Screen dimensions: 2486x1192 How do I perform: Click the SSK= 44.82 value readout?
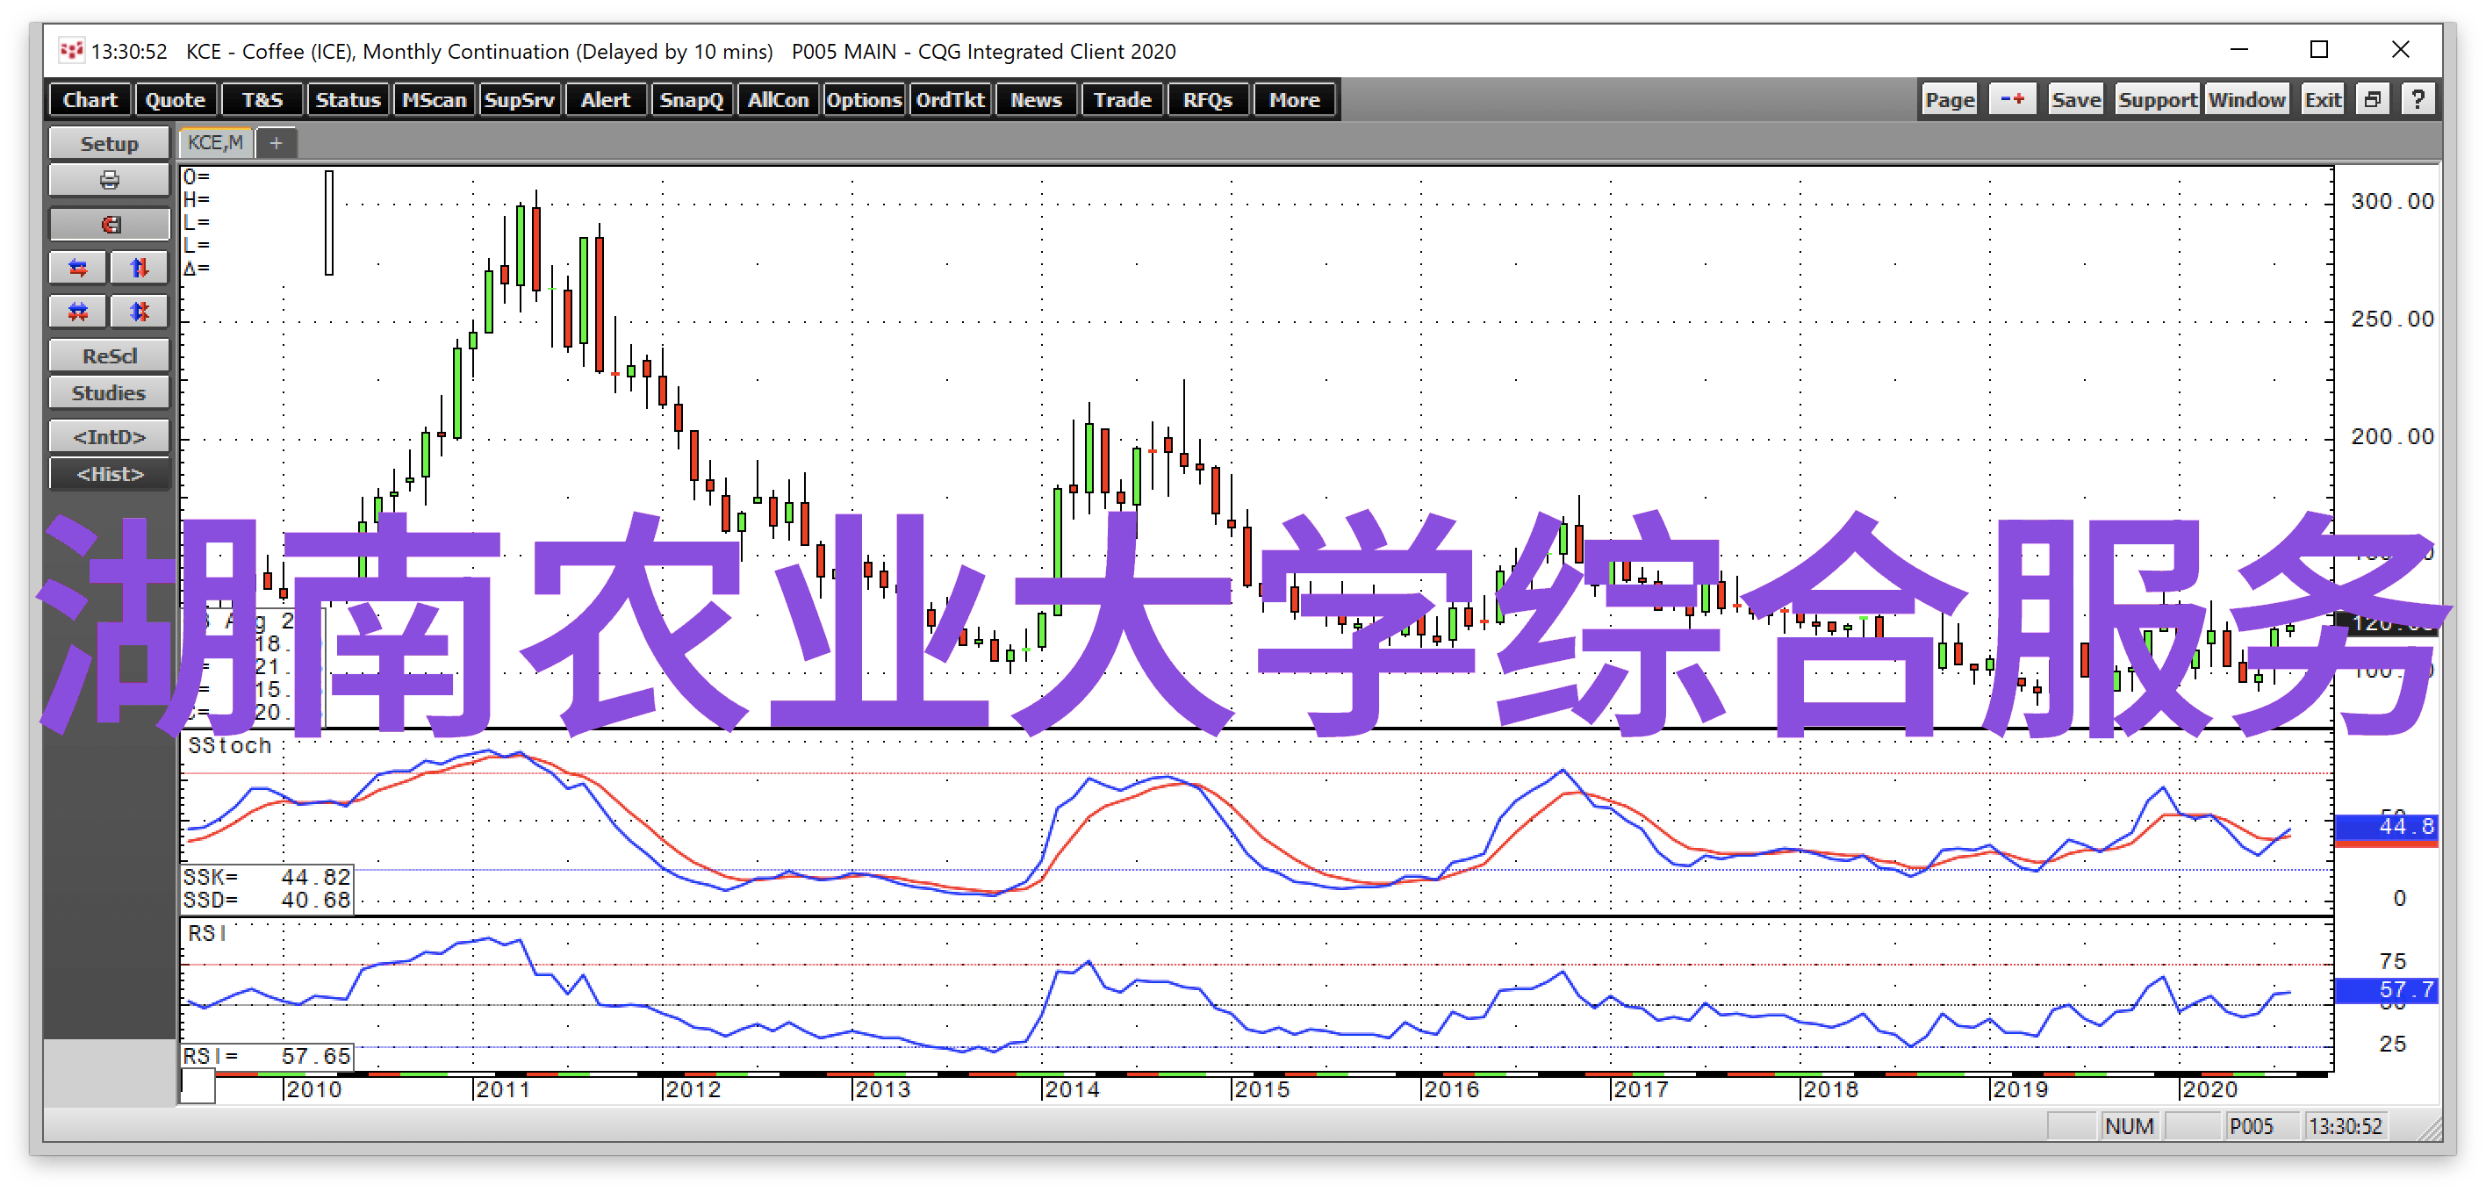coord(266,876)
